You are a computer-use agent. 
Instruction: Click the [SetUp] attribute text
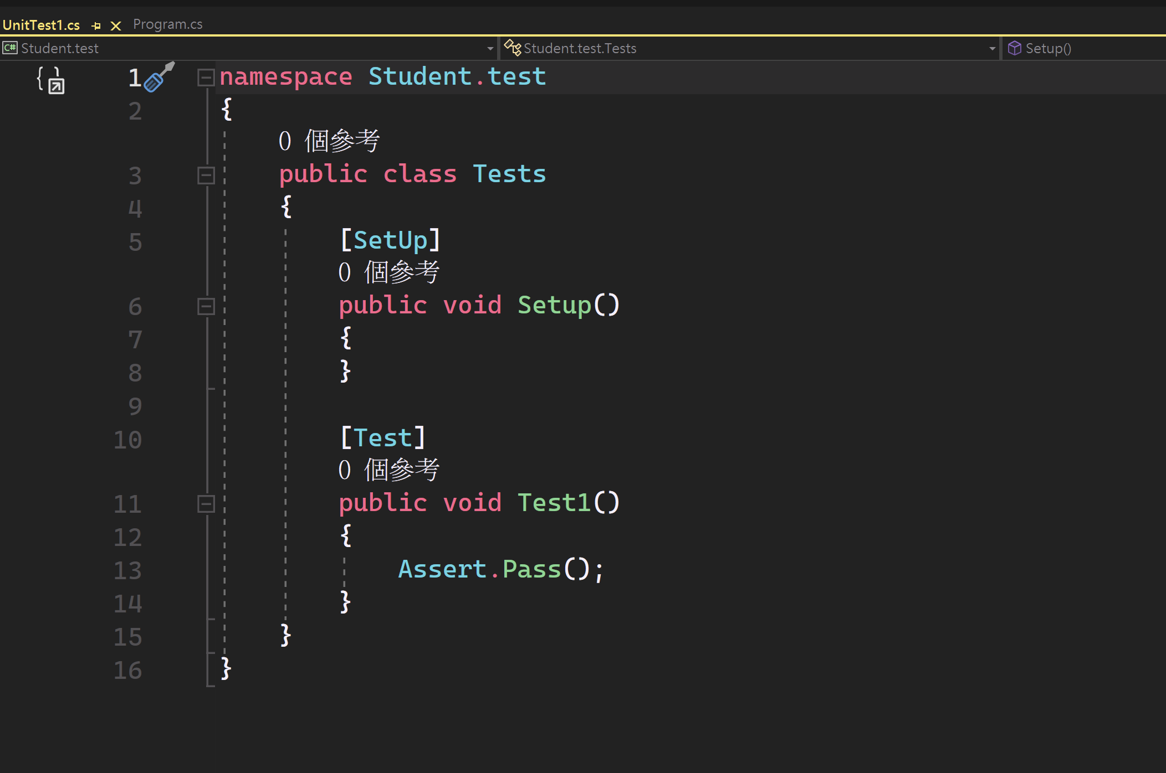pyautogui.click(x=390, y=240)
